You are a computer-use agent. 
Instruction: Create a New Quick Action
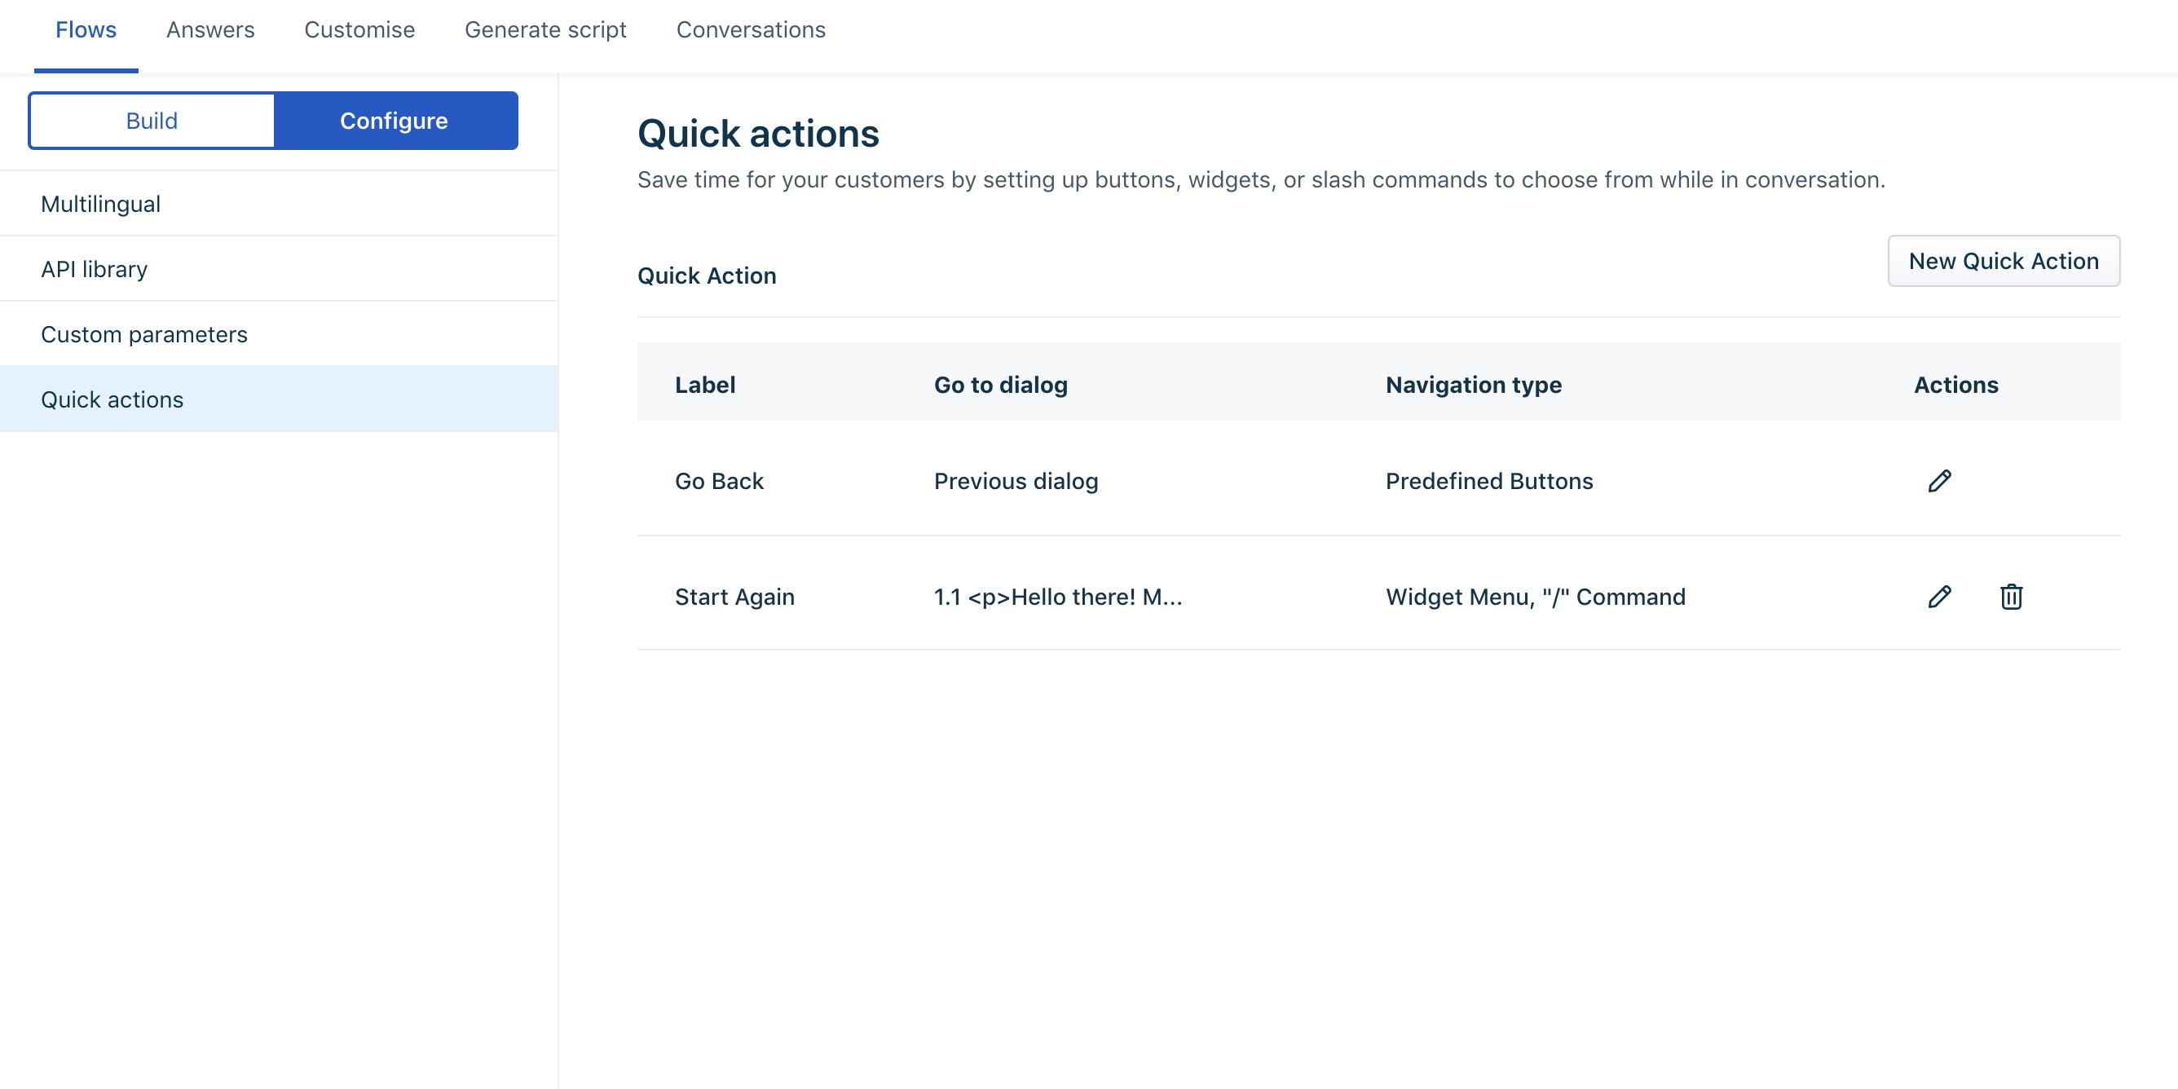click(x=2004, y=262)
